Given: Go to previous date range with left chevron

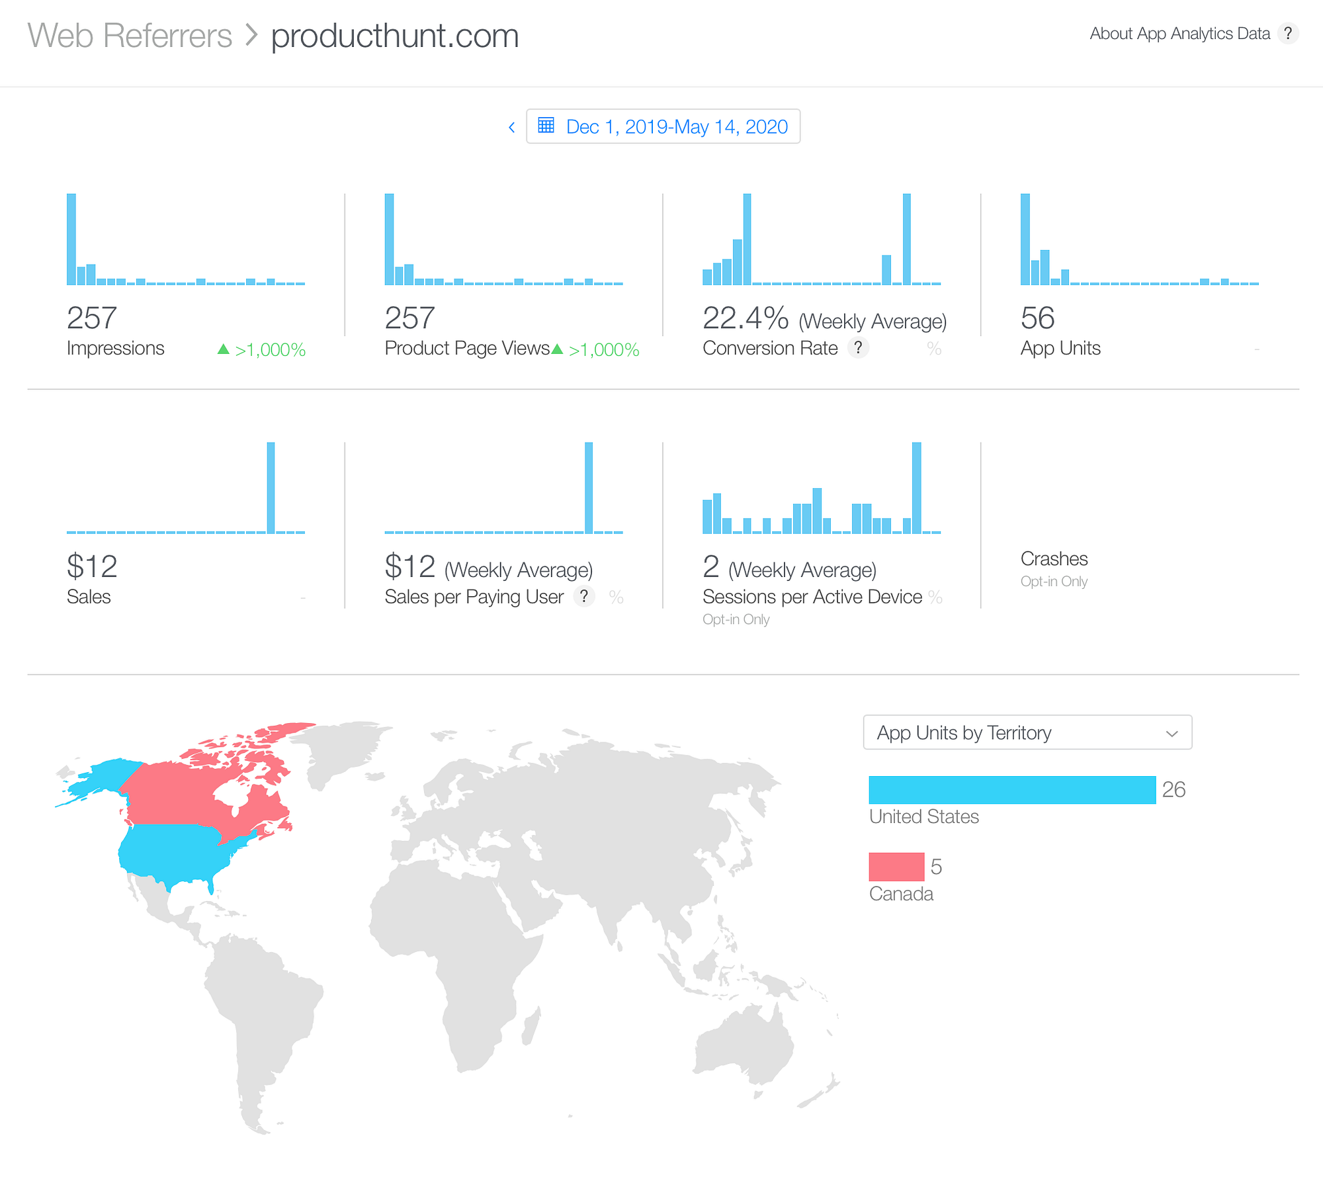Looking at the screenshot, I should pos(511,127).
